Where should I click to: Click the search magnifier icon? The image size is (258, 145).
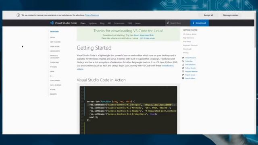click(x=168, y=23)
